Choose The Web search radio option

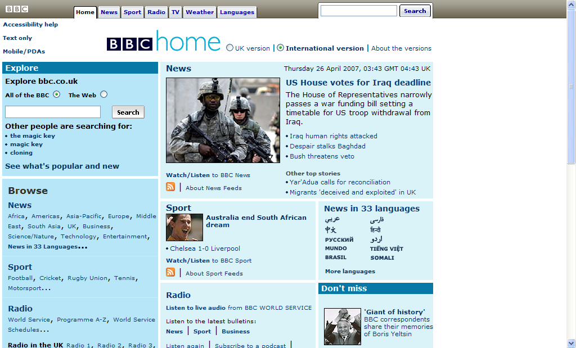pyautogui.click(x=103, y=94)
